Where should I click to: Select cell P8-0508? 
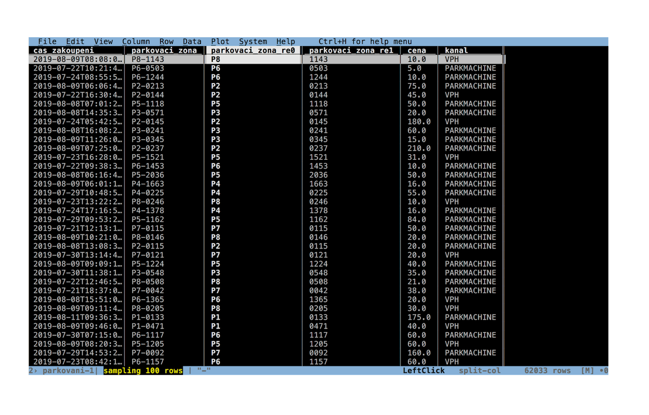point(148,282)
